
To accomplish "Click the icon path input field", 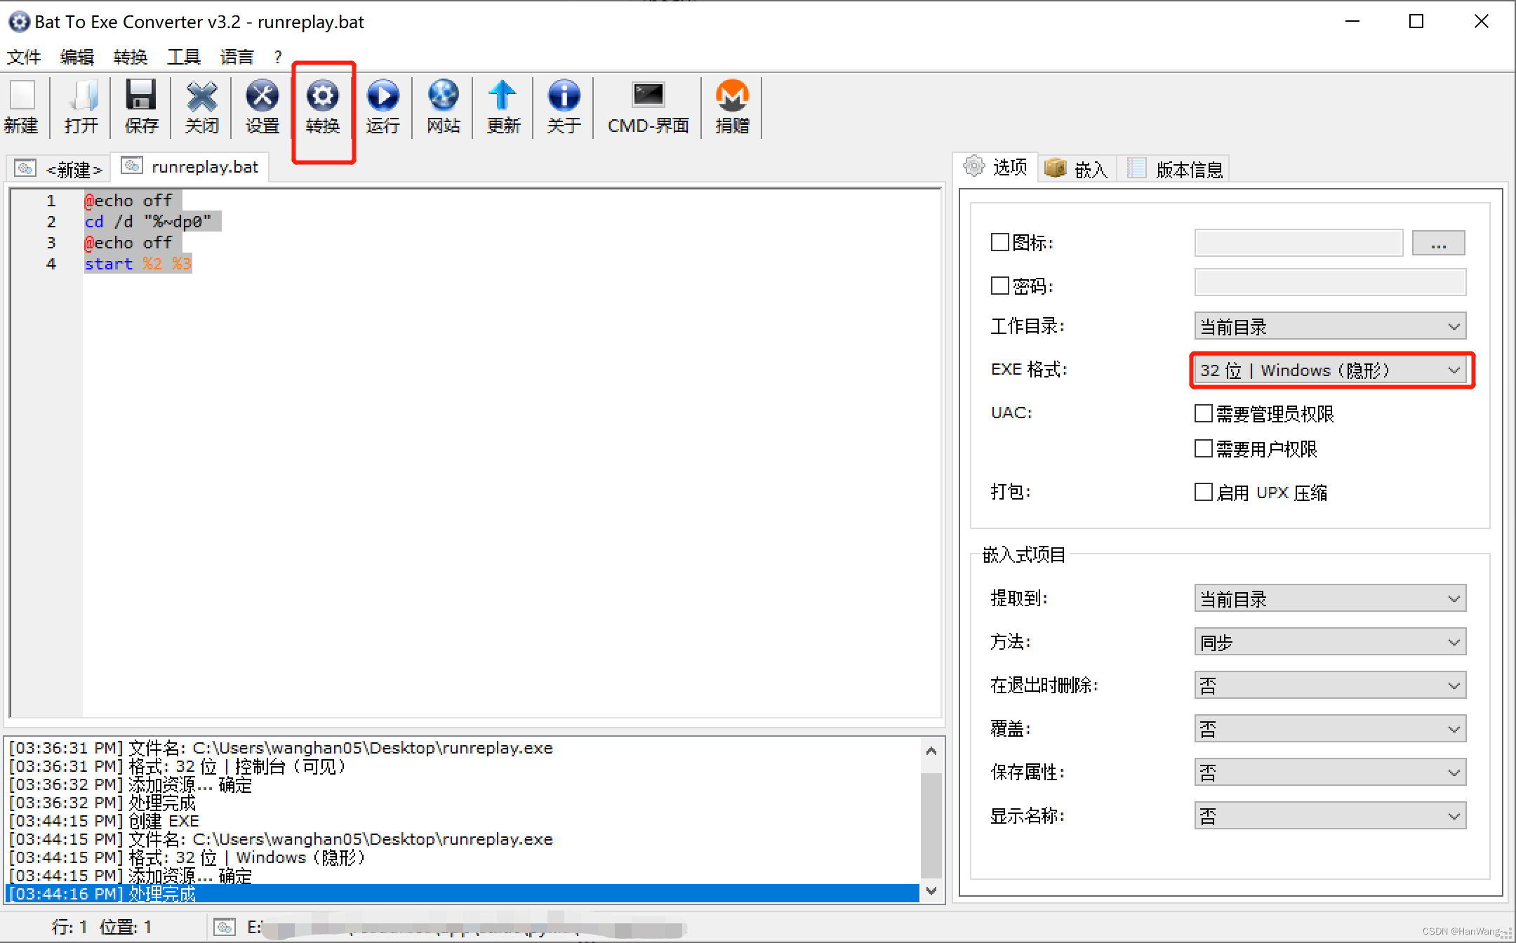I will coord(1298,243).
